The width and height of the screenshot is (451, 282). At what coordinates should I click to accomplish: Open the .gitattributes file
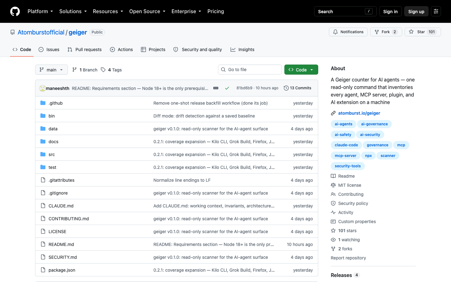[x=61, y=180]
